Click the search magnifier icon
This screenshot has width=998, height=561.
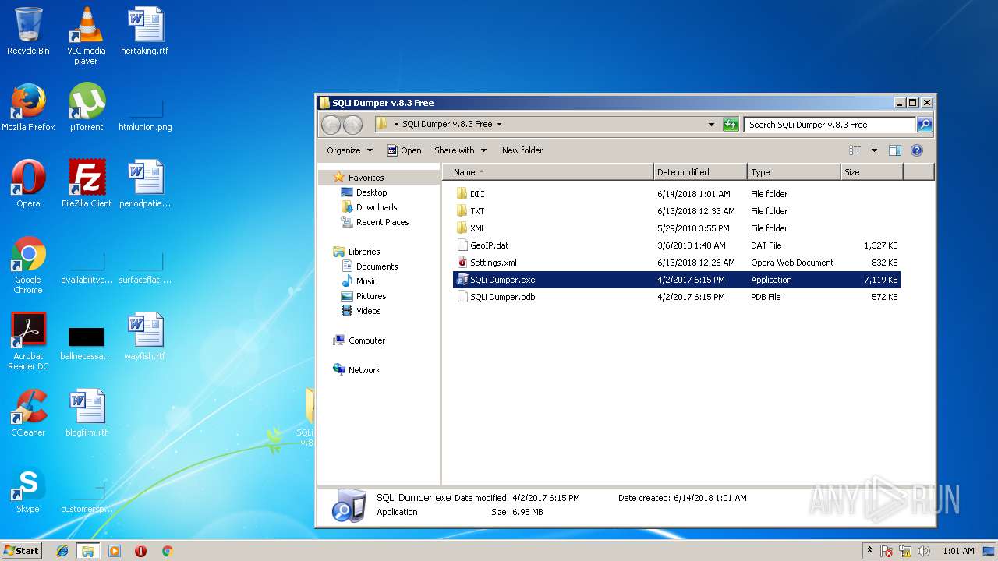click(x=924, y=125)
